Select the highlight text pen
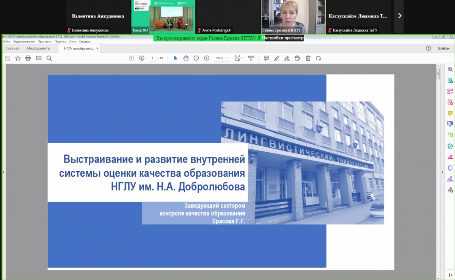The width and height of the screenshot is (455, 280). 277,58
